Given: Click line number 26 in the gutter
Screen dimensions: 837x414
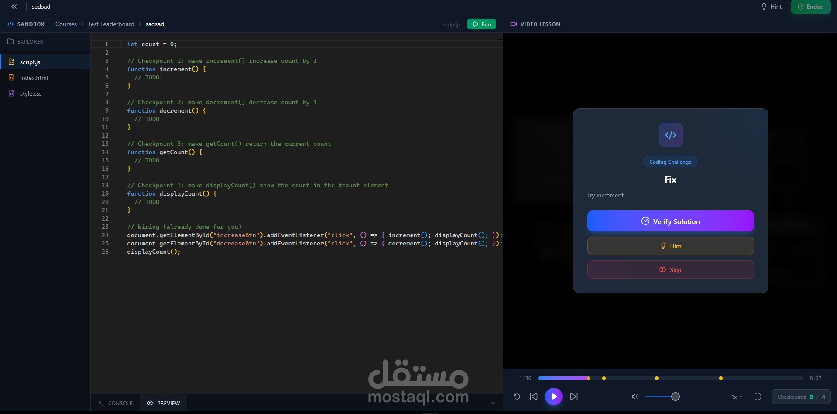Looking at the screenshot, I should tap(105, 252).
